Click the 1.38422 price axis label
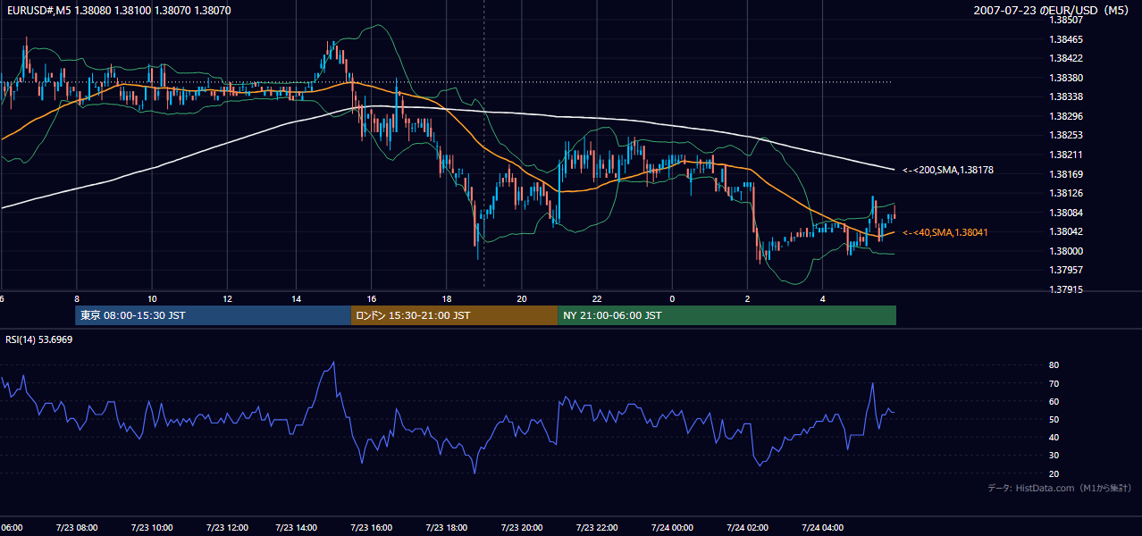The height and width of the screenshot is (536, 1142). pyautogui.click(x=1066, y=58)
